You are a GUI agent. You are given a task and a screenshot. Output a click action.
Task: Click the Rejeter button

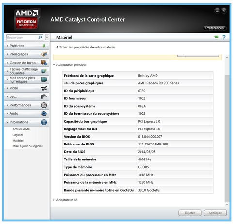pyautogui.click(x=190, y=213)
